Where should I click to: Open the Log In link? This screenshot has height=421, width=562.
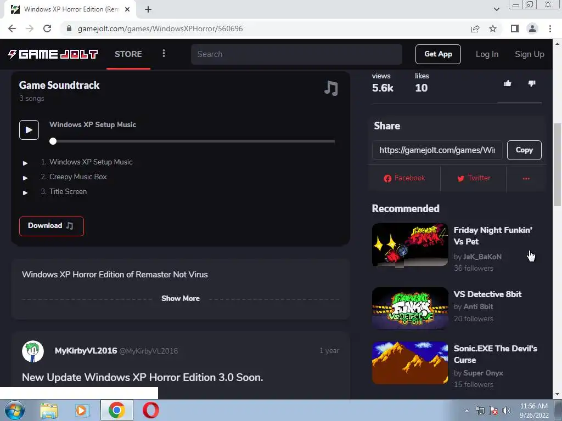click(487, 54)
